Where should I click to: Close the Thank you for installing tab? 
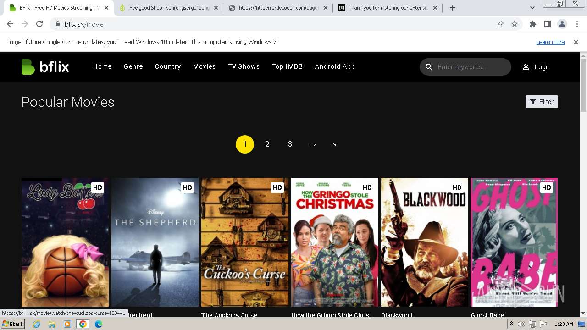[x=435, y=8]
